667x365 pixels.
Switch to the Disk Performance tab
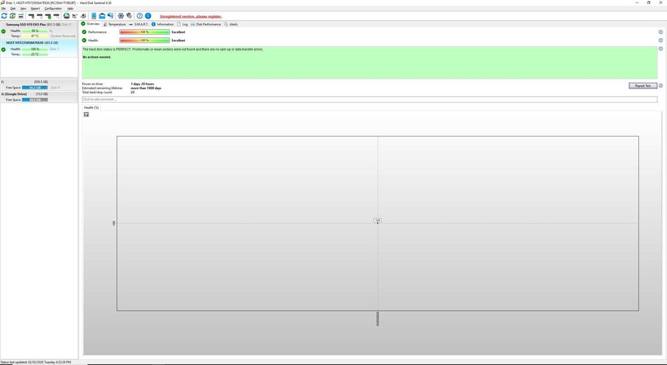point(206,24)
